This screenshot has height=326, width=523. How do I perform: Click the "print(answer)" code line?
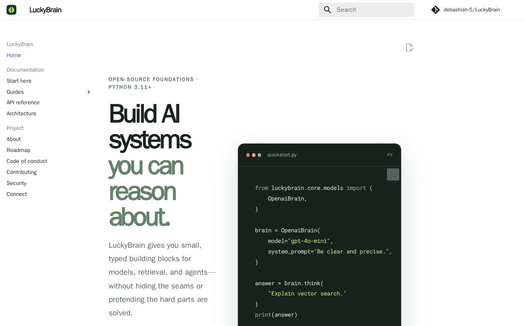click(276, 315)
